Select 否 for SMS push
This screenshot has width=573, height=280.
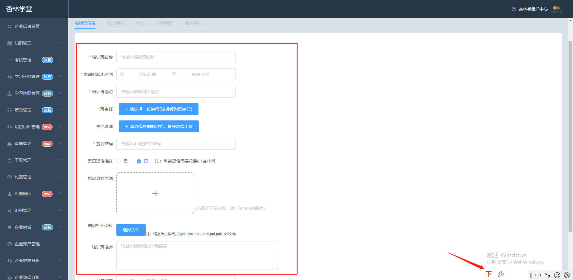click(x=139, y=161)
